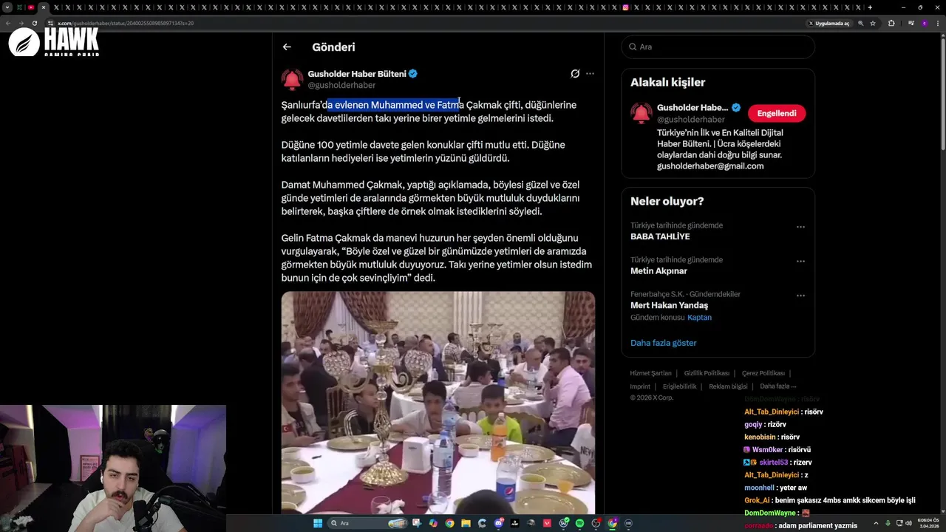Switch to the Instagram browser tab

pyautogui.click(x=625, y=7)
